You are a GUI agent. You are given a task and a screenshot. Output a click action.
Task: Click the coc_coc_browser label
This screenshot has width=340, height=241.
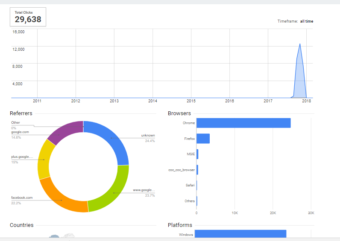click(182, 170)
